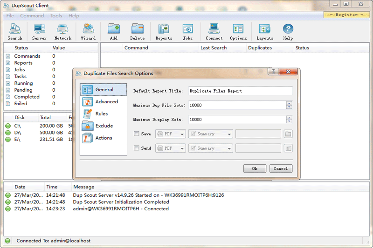Click the Reports toolbar icon
373x248 pixels.
(x=164, y=32)
